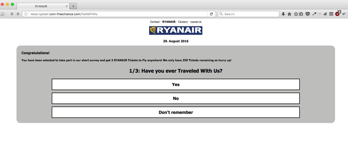Follow the Careers link at the top
Screen dimensions: 348x144
point(183,22)
